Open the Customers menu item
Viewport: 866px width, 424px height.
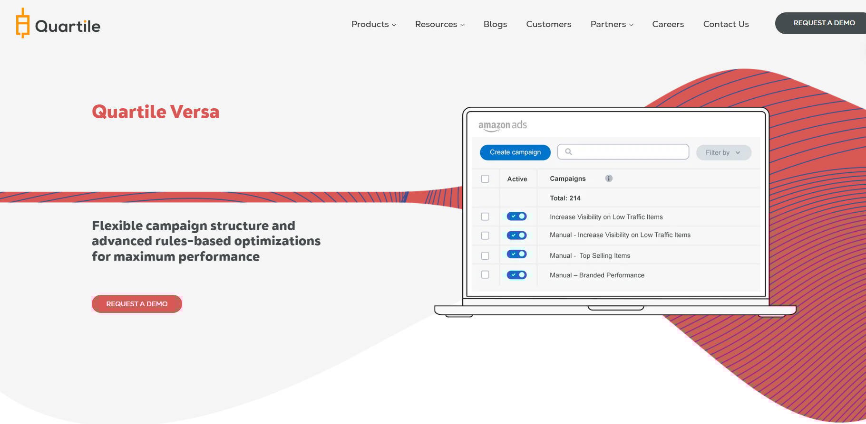[548, 24]
